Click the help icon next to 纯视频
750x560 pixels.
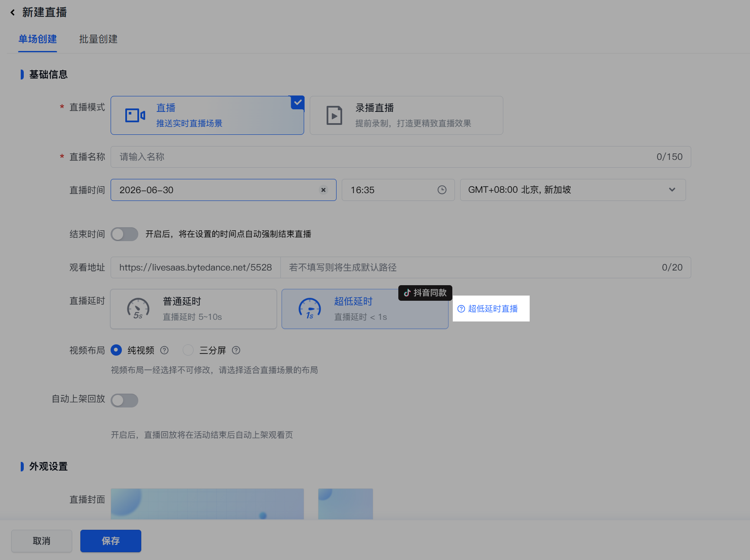click(x=164, y=350)
